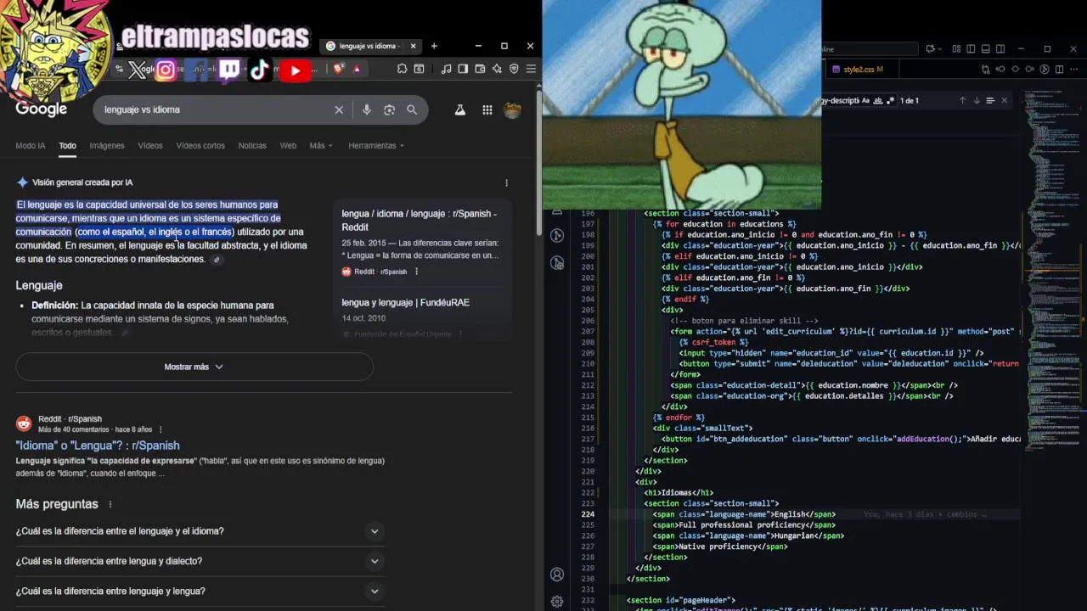Click the Google logo
The height and width of the screenshot is (611, 1087).
coord(41,109)
